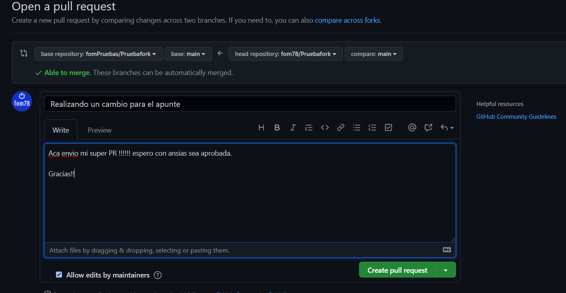Apply bold formatting in the comment toolbar
Image resolution: width=566 pixels, height=293 pixels.
click(x=277, y=127)
